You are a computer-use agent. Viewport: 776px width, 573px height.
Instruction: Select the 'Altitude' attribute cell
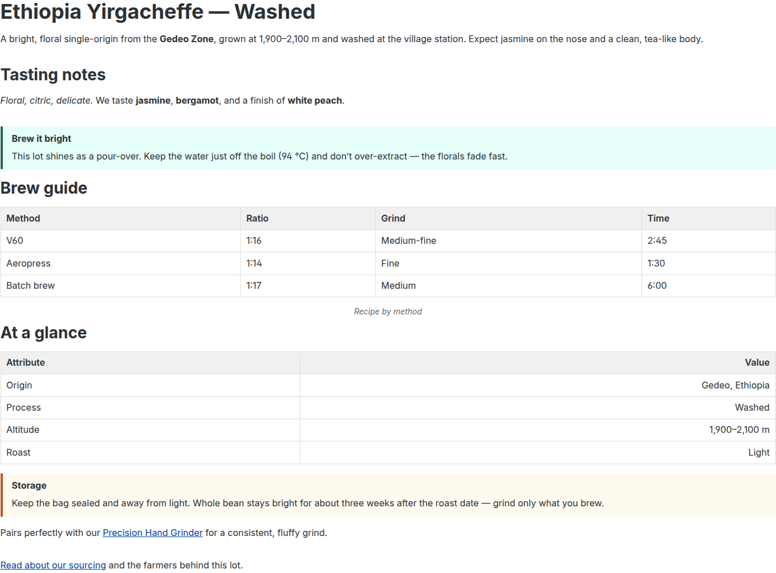151,430
